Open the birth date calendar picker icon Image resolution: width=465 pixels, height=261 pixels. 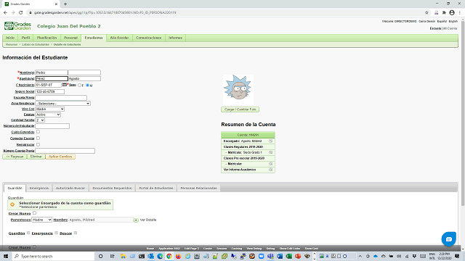point(65,85)
